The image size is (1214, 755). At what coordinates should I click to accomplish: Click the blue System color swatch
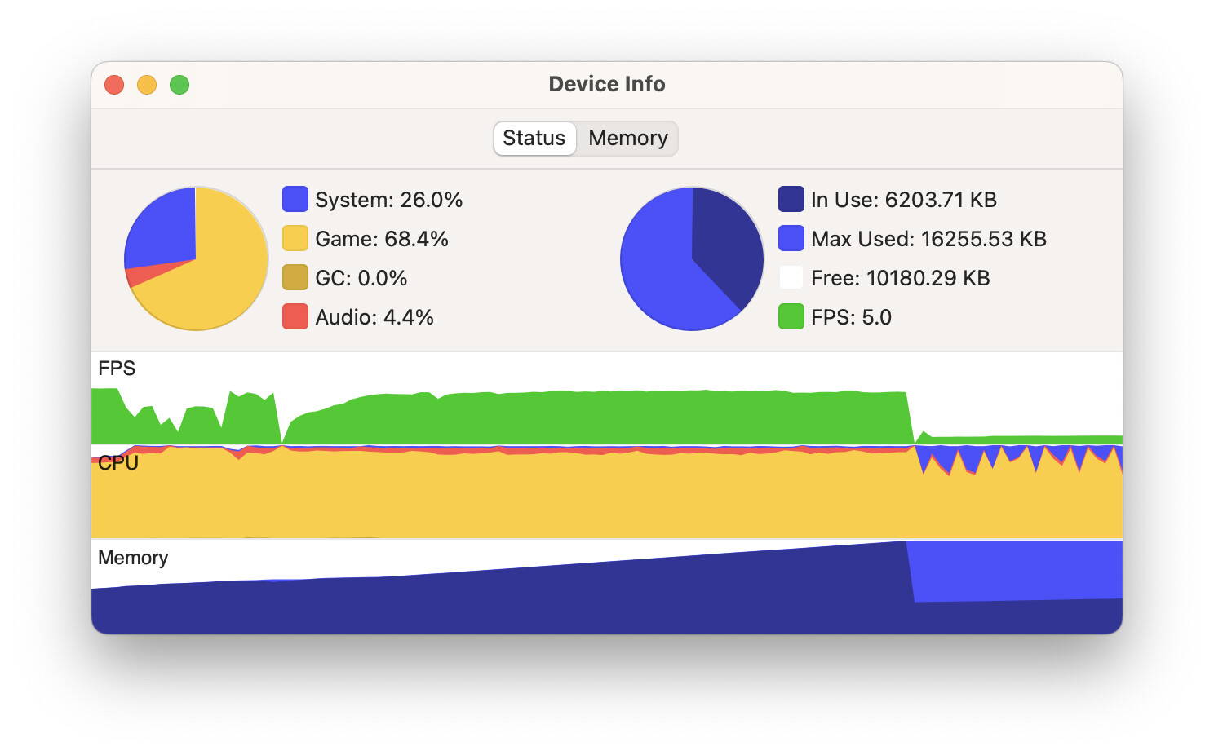click(x=295, y=200)
